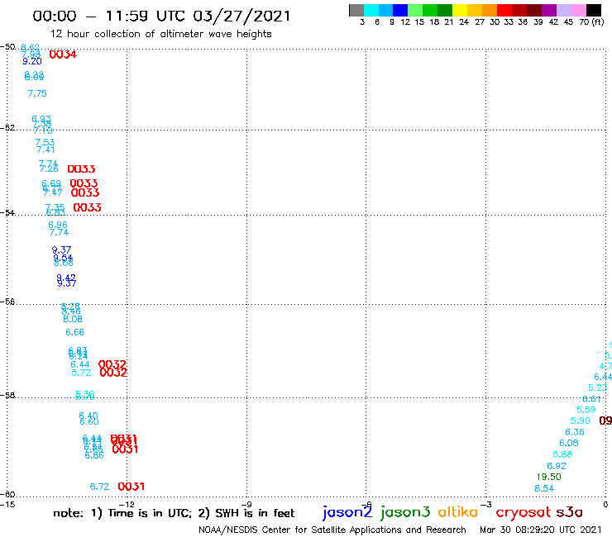Click the black swatch in the color scale
This screenshot has height=537, width=612.
coord(594,10)
